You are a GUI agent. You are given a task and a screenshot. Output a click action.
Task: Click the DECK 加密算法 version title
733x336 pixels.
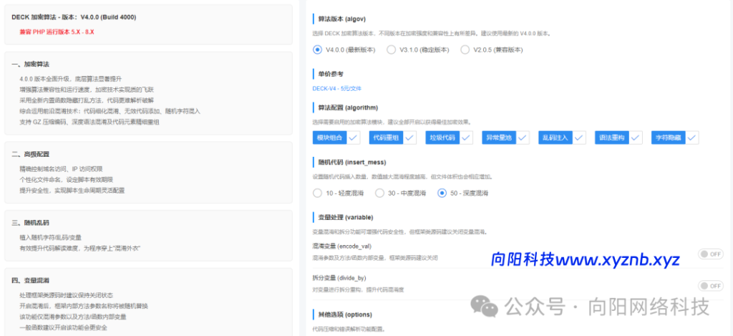74,17
